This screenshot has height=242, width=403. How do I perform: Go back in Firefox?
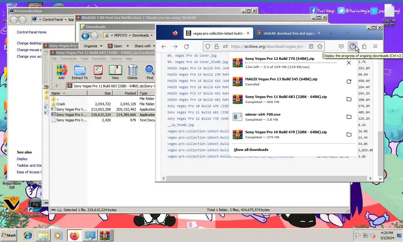[164, 46]
